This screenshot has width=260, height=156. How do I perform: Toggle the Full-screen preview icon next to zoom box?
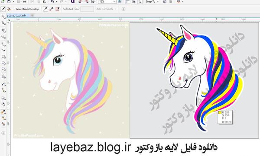tap(120, 1)
